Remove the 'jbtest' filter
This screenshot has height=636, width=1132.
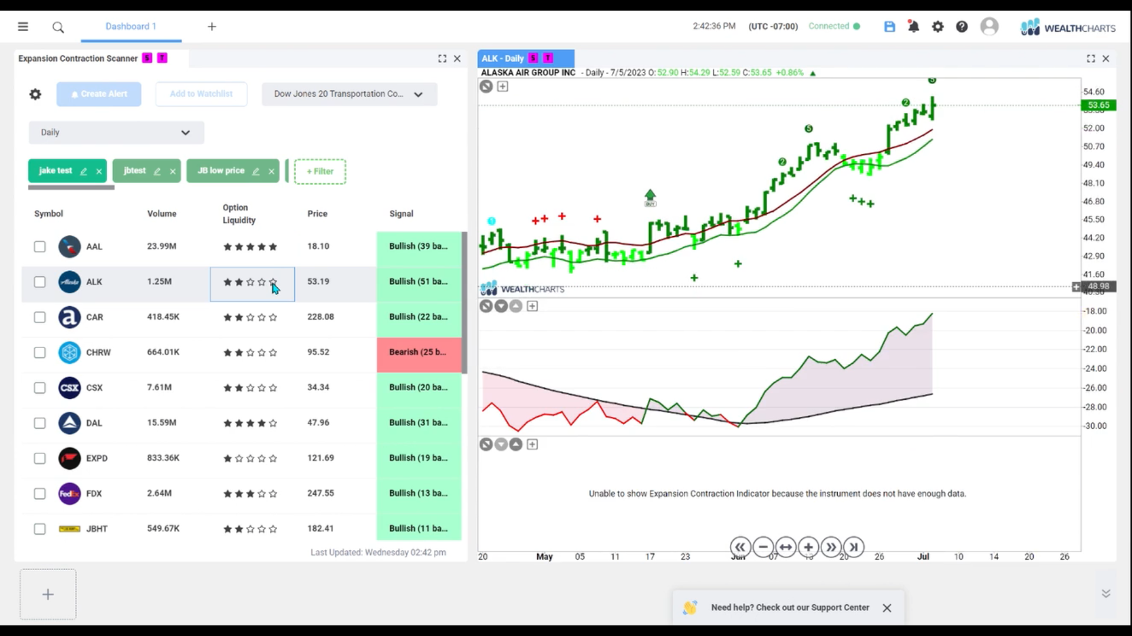tap(173, 171)
